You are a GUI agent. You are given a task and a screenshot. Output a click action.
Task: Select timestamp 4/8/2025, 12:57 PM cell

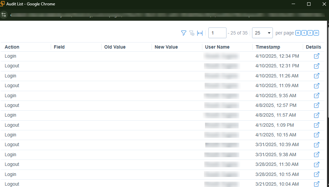pos(276,105)
